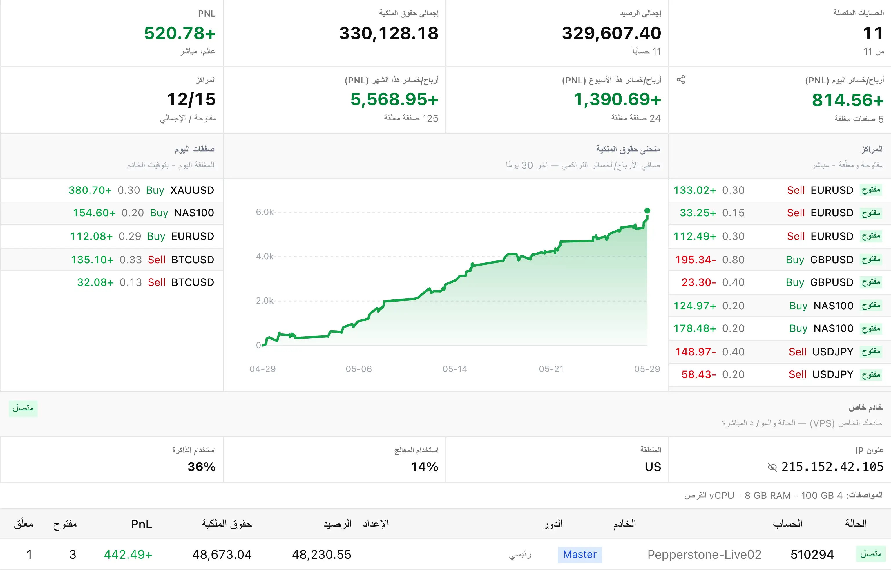Click the green connected badge in VPS section
Image resolution: width=891 pixels, height=570 pixels.
point(23,408)
